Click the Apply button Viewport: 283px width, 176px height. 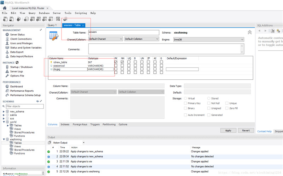[228, 130]
